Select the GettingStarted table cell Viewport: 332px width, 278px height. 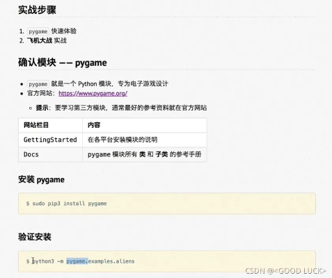tap(50, 140)
